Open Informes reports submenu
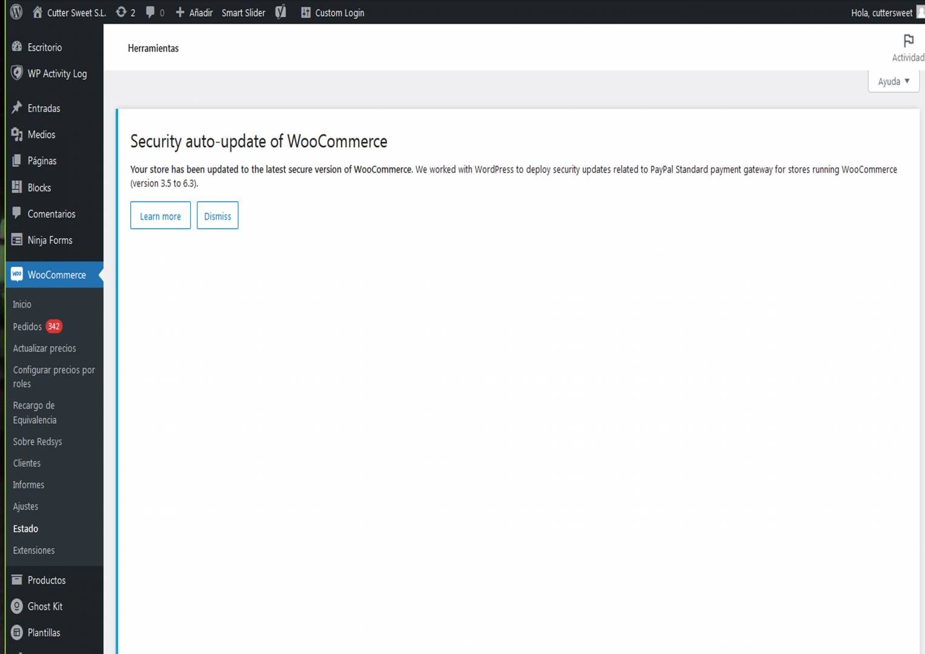Screen dimensions: 925x654 (28, 485)
